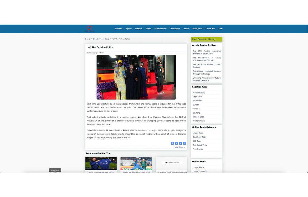Follow the Visit Source link
The height and width of the screenshot is (197, 308).
[180, 147]
